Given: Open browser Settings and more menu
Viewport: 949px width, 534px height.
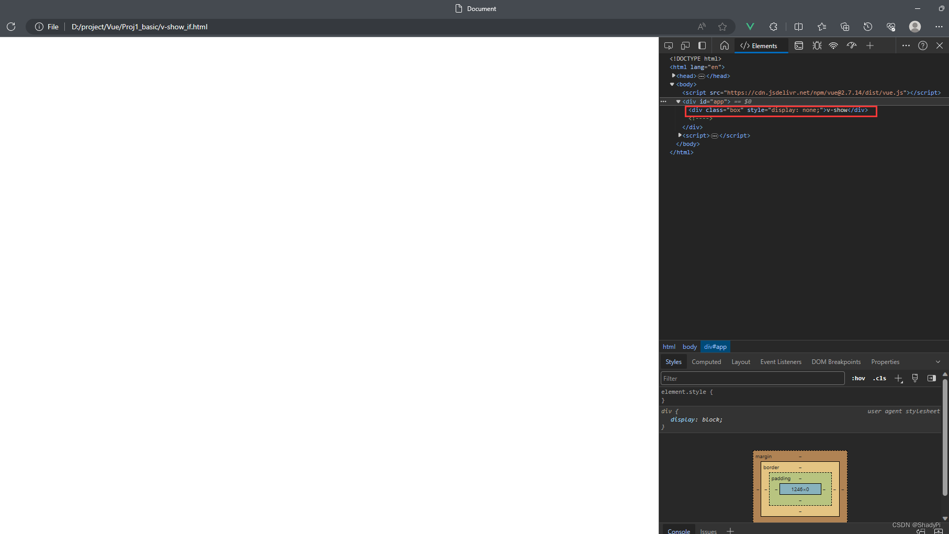Looking at the screenshot, I should click(939, 27).
